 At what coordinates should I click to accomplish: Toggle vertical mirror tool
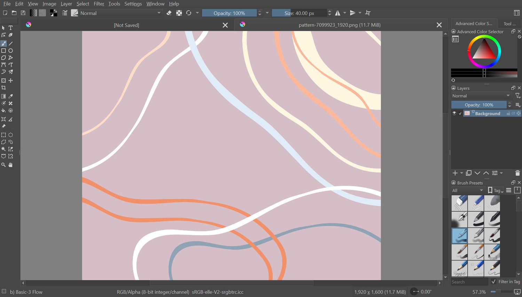(x=353, y=13)
